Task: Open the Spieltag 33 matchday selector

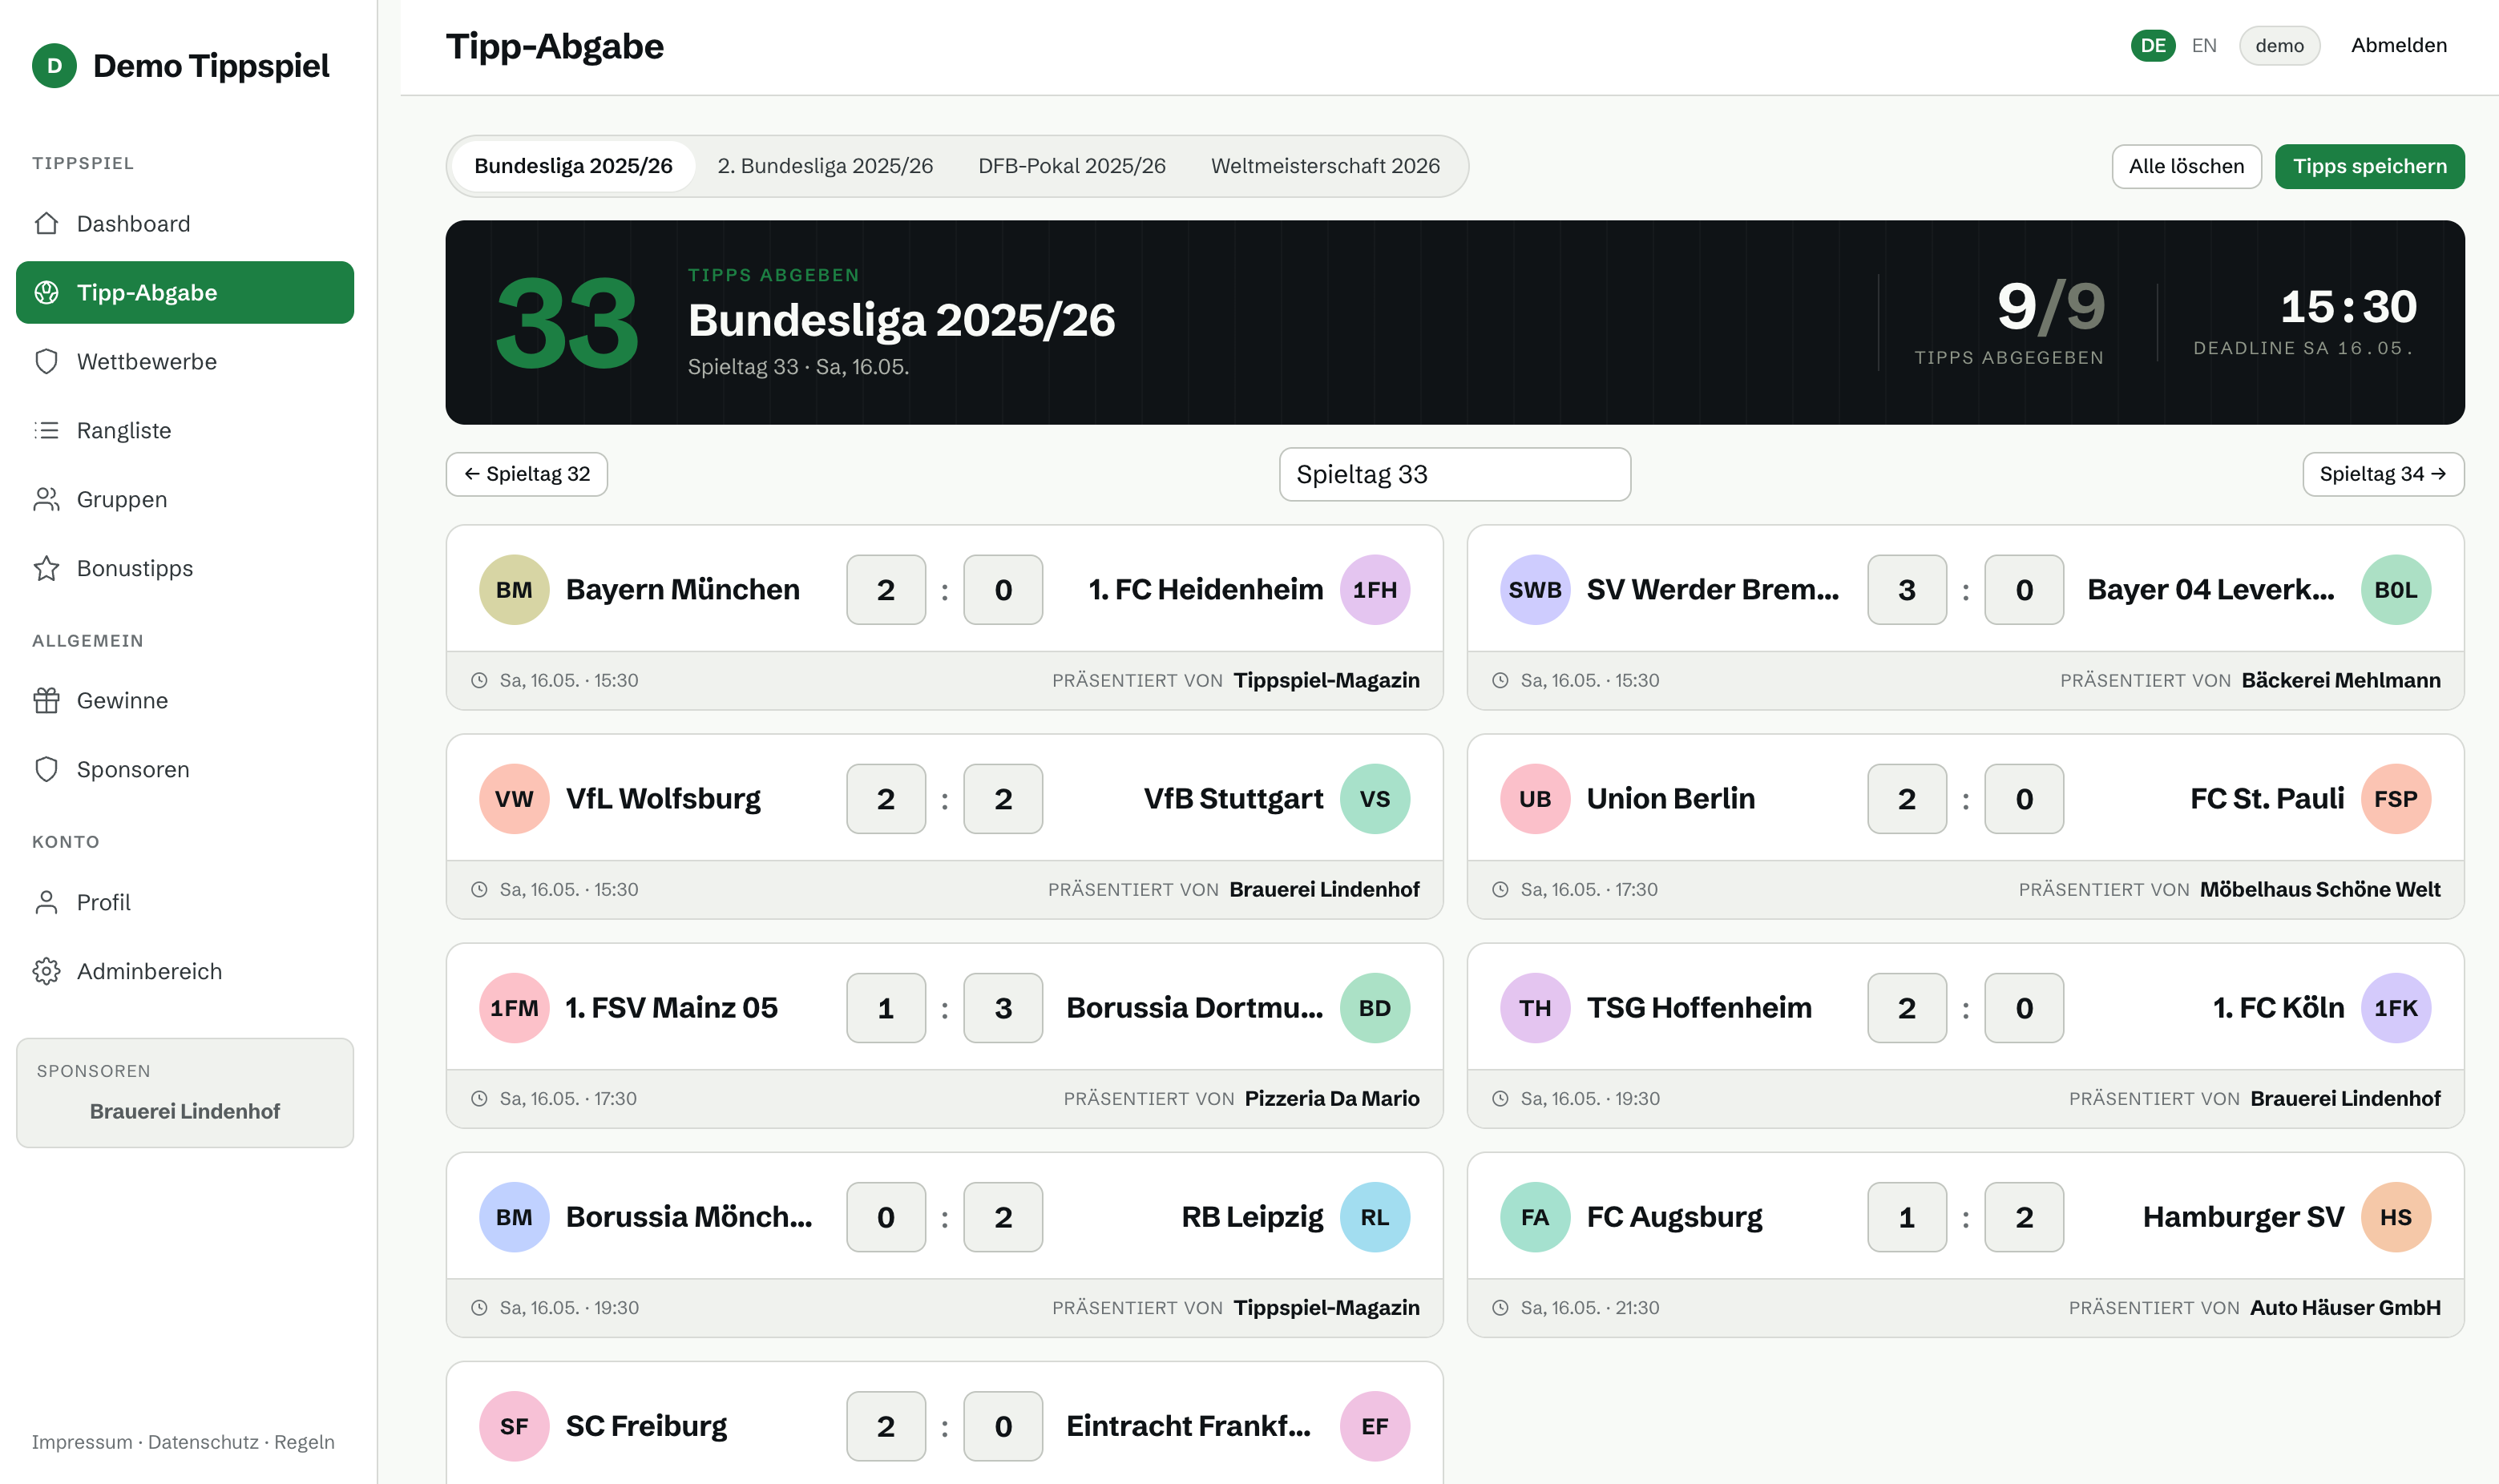Action: (1455, 474)
